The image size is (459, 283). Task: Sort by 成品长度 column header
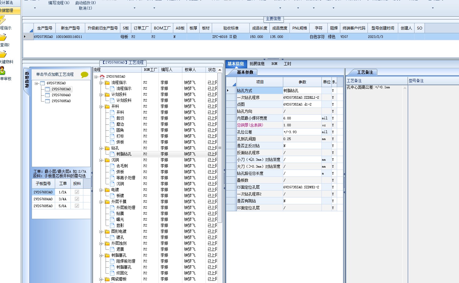260,28
